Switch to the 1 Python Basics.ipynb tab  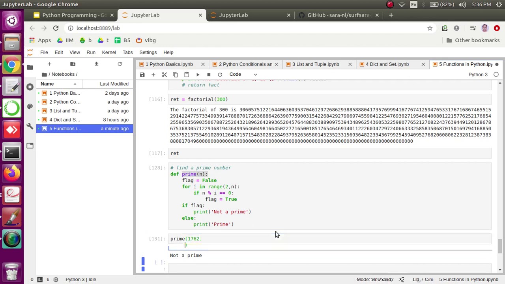pos(169,64)
